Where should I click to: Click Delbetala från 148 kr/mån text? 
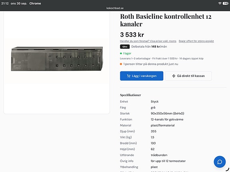click(x=149, y=47)
